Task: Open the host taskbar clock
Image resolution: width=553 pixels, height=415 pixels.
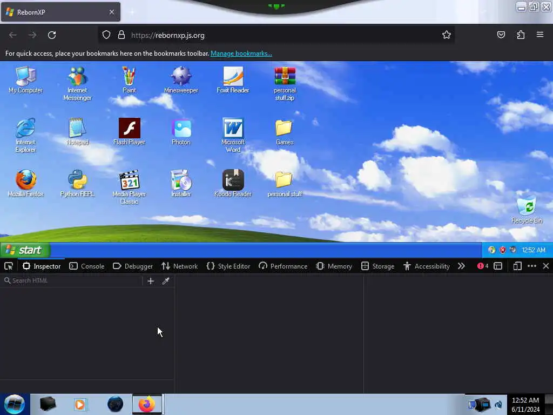Action: click(x=525, y=405)
